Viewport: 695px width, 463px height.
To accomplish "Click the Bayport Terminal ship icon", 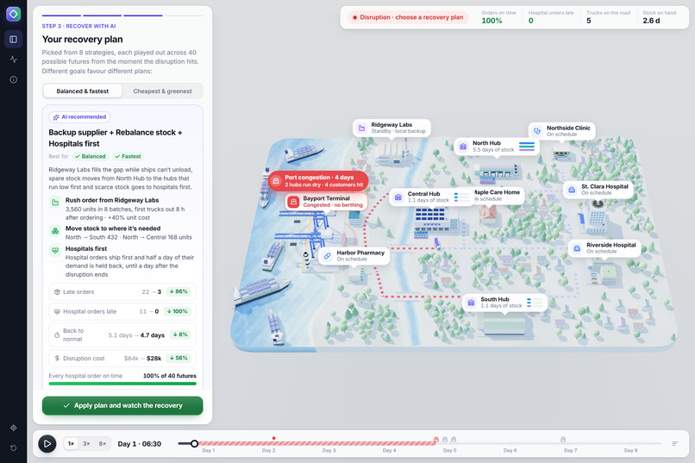I will point(293,202).
